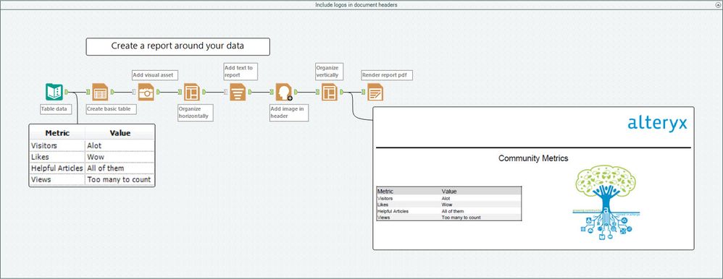Screen dimensions: 723x279
Task: Click the Image tool camera icon
Action: (x=146, y=92)
